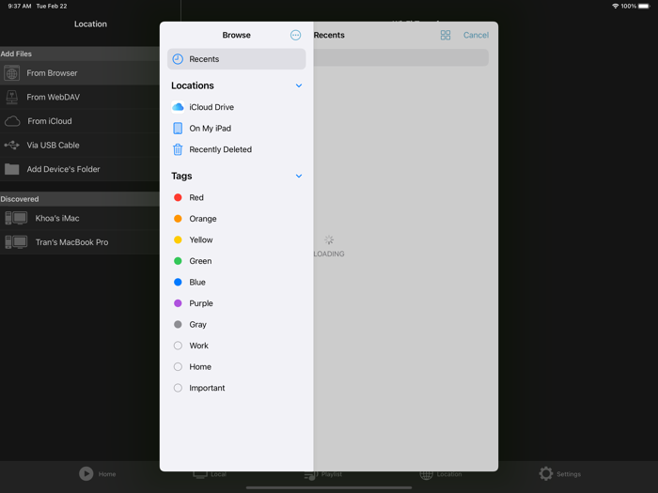
Task: Click the Via USB Cable icon
Action: (11, 145)
